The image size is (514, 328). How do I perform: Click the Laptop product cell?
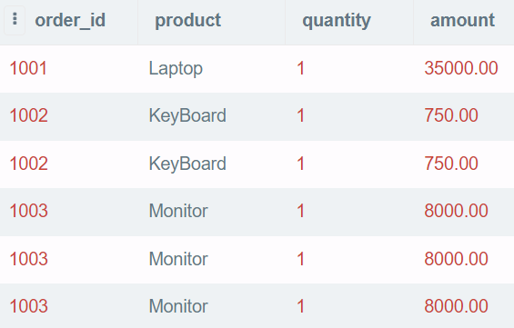pos(176,68)
